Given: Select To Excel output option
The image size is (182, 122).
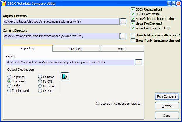Looking at the screenshot, I should pyautogui.click(x=40, y=86).
